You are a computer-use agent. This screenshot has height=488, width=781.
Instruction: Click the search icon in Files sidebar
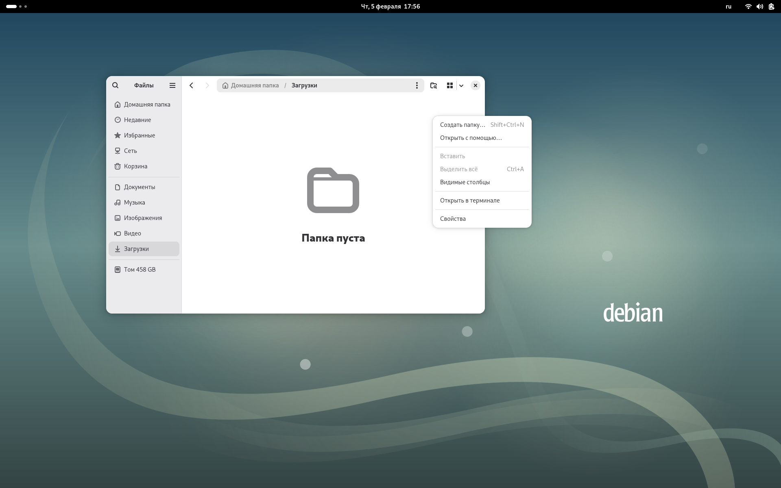tap(116, 85)
